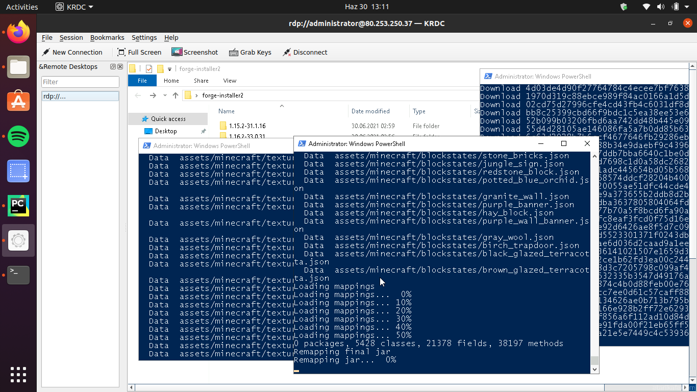The width and height of the screenshot is (697, 392).
Task: Click the KRDC dock icon
Action: pyautogui.click(x=18, y=240)
